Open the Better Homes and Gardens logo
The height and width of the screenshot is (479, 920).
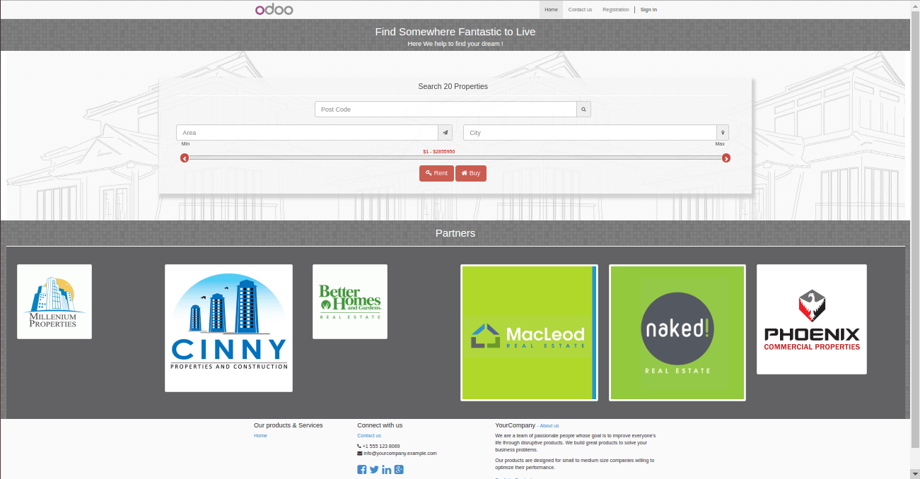click(x=350, y=302)
